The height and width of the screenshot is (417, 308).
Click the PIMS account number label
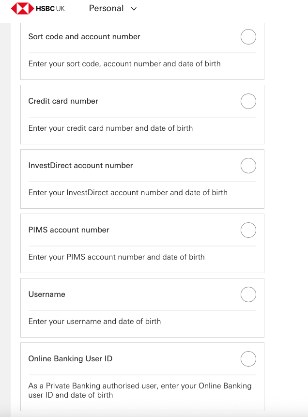tap(69, 230)
